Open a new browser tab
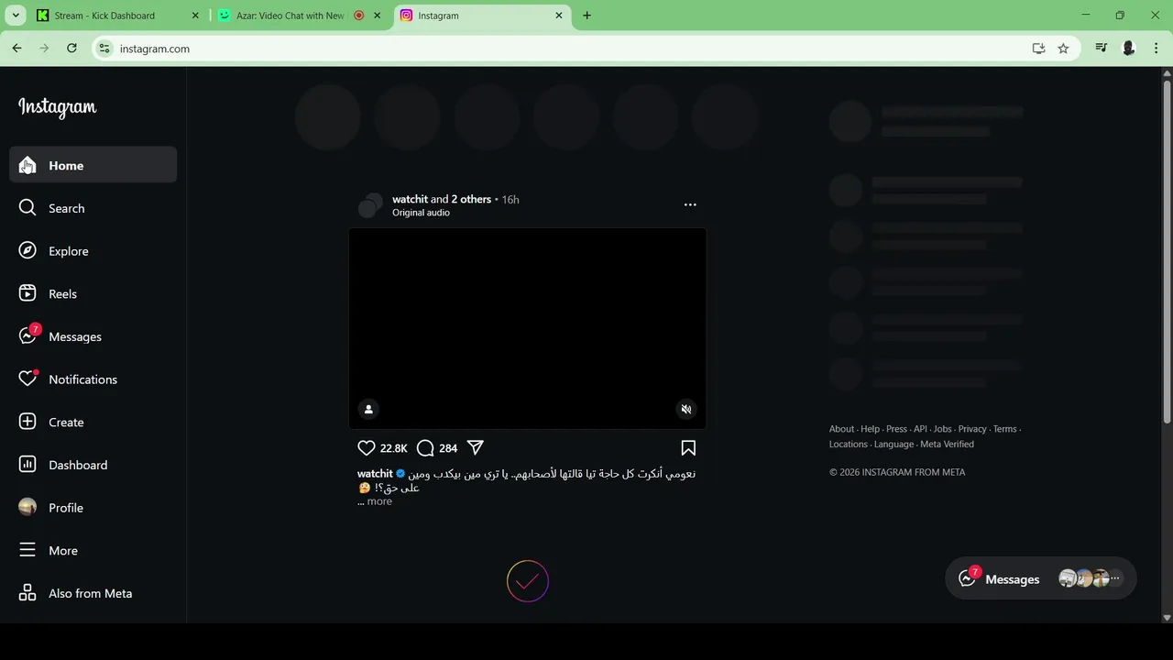The image size is (1173, 660). tap(586, 16)
